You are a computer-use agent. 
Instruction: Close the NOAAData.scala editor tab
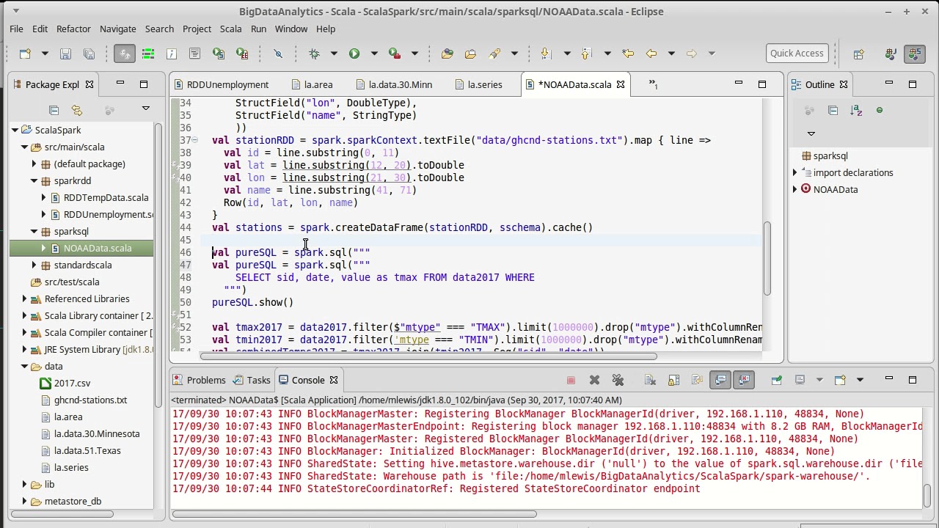[x=621, y=84]
